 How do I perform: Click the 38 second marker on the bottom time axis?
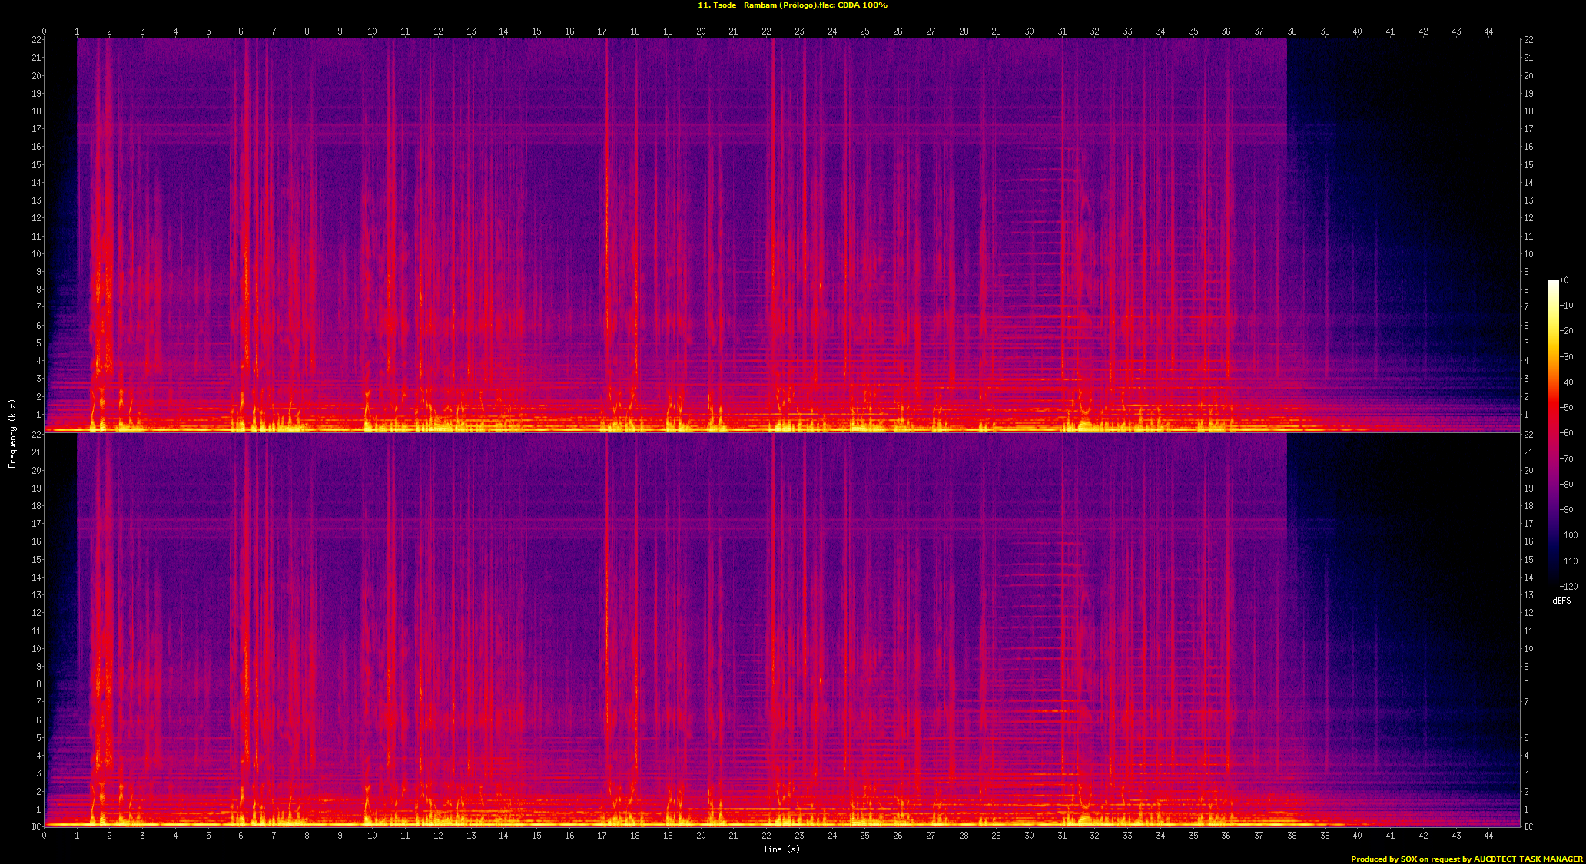1292,835
